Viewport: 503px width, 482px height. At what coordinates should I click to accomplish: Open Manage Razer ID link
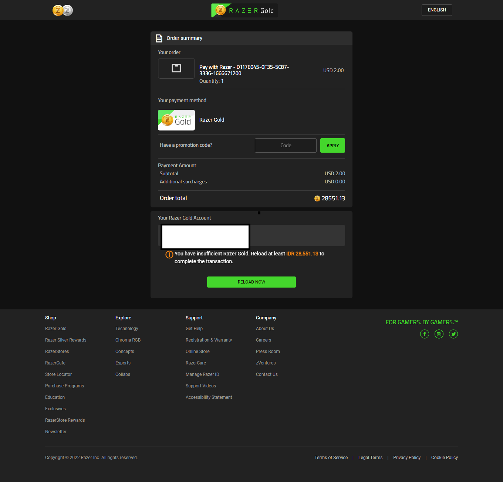[202, 374]
